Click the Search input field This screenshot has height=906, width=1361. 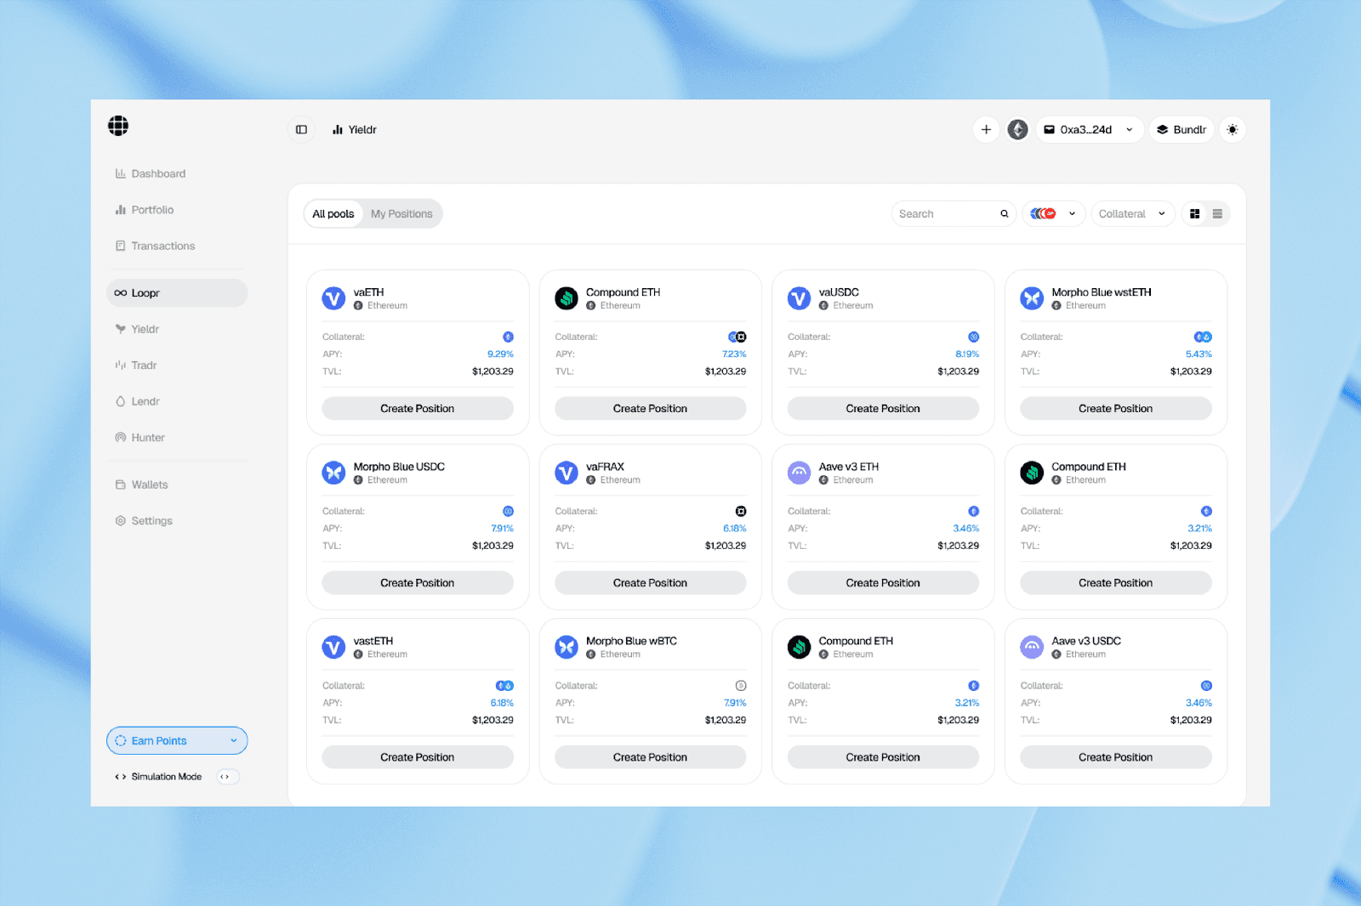click(x=954, y=214)
